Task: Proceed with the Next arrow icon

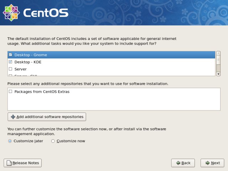Action: pyautogui.click(x=207, y=163)
